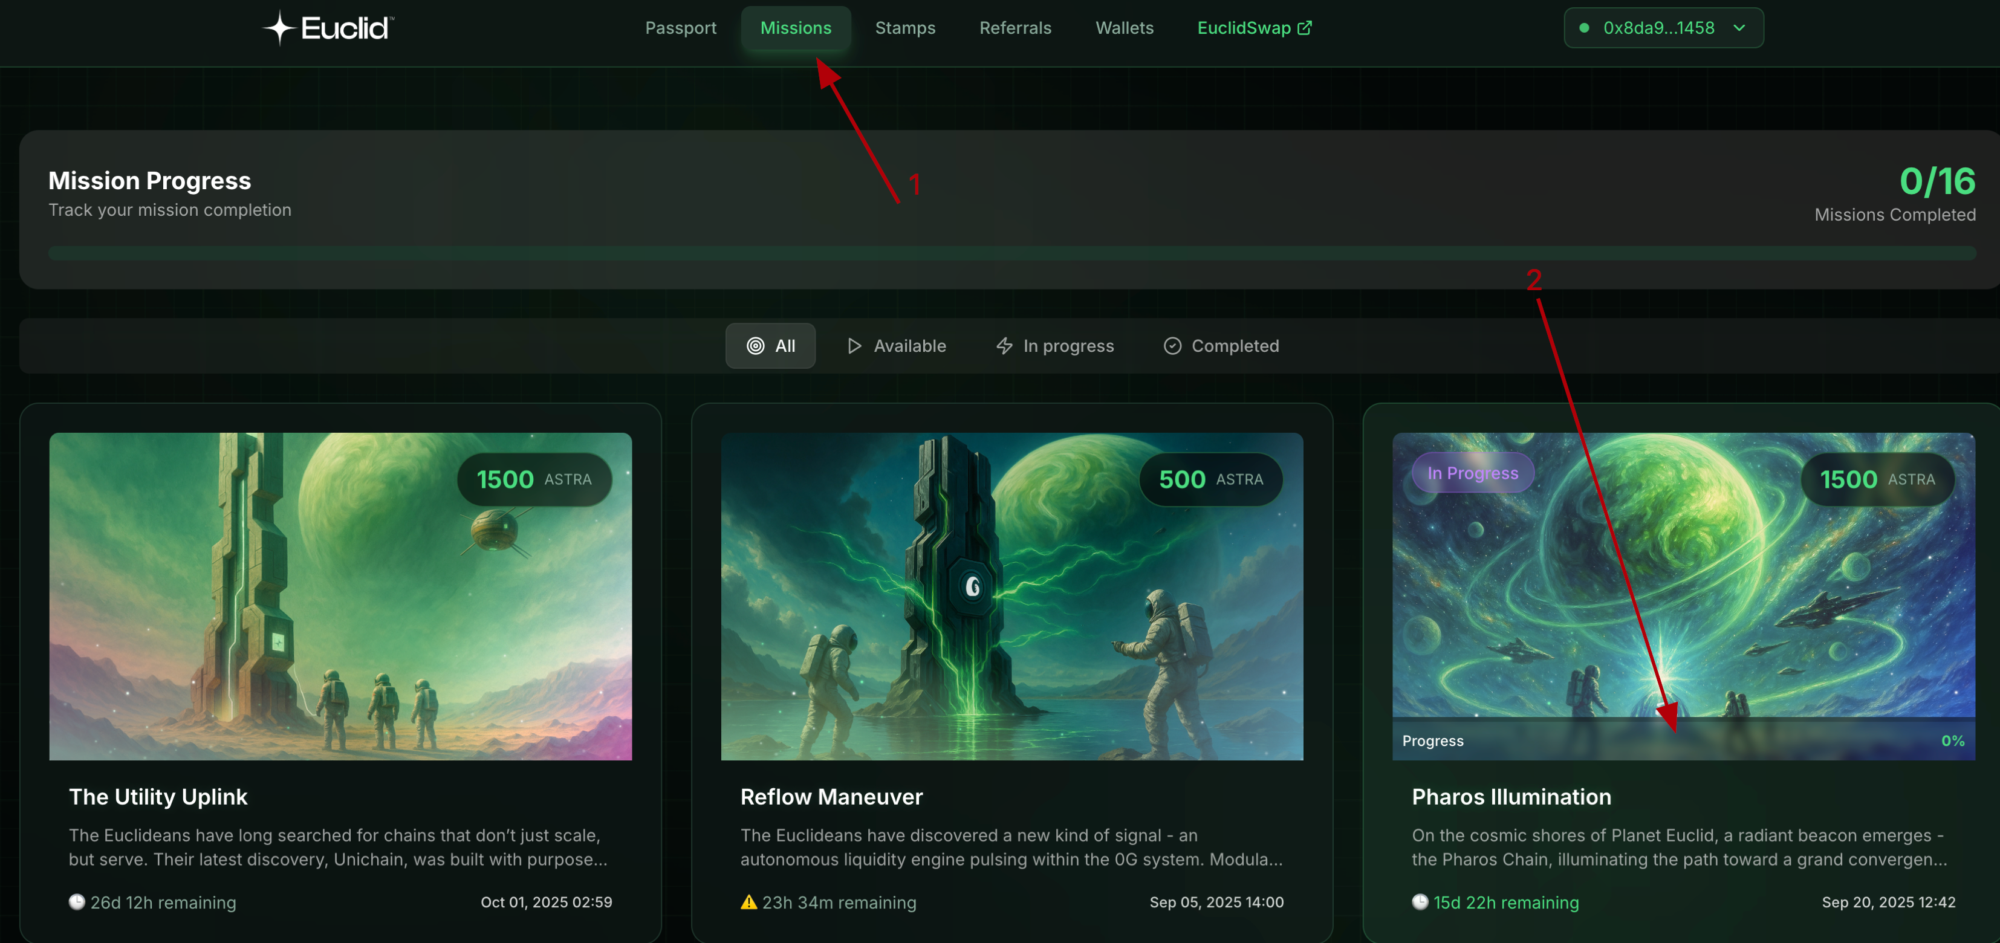Click the In Progress badge on Pharos
2000x943 pixels.
[1472, 473]
